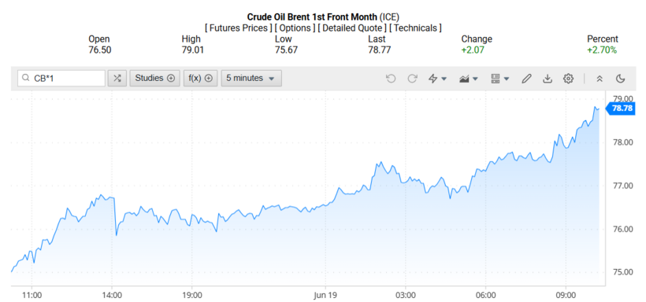Open the f(x) expressions menu
Viewport: 646px width, 302px height.
[x=200, y=78]
